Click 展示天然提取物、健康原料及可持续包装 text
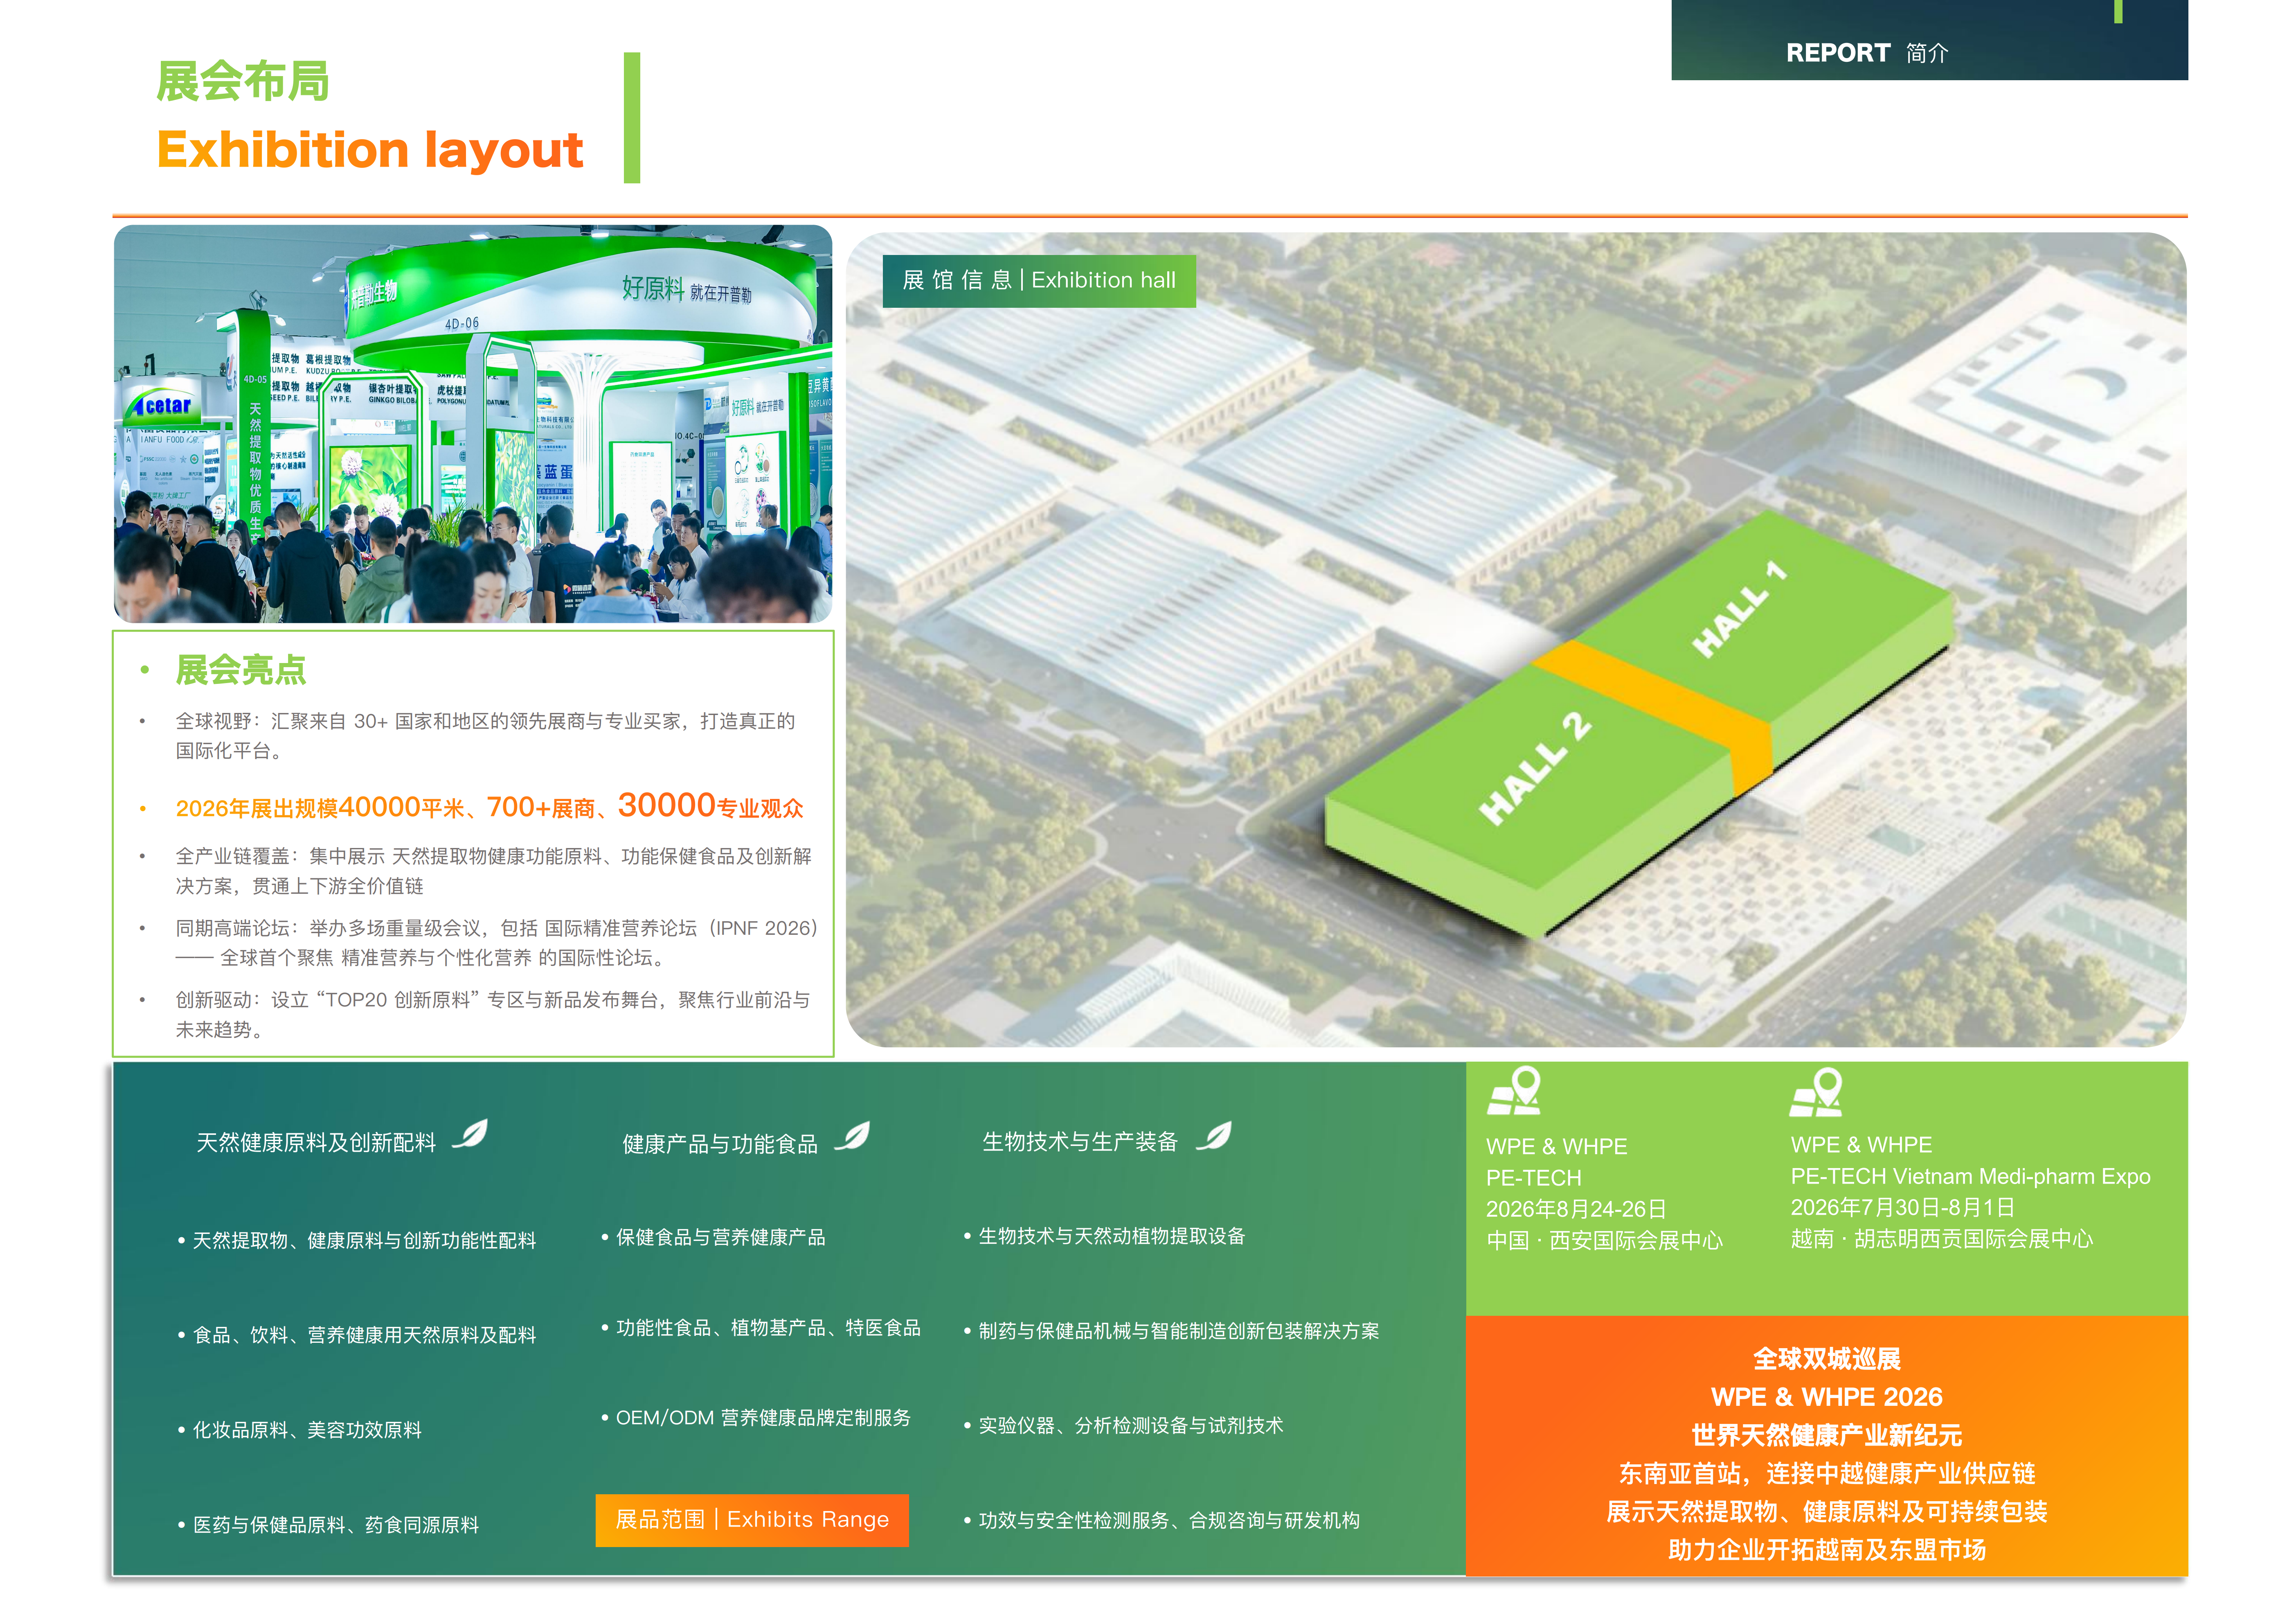This screenshot has height=1624, width=2296. (1827, 1511)
